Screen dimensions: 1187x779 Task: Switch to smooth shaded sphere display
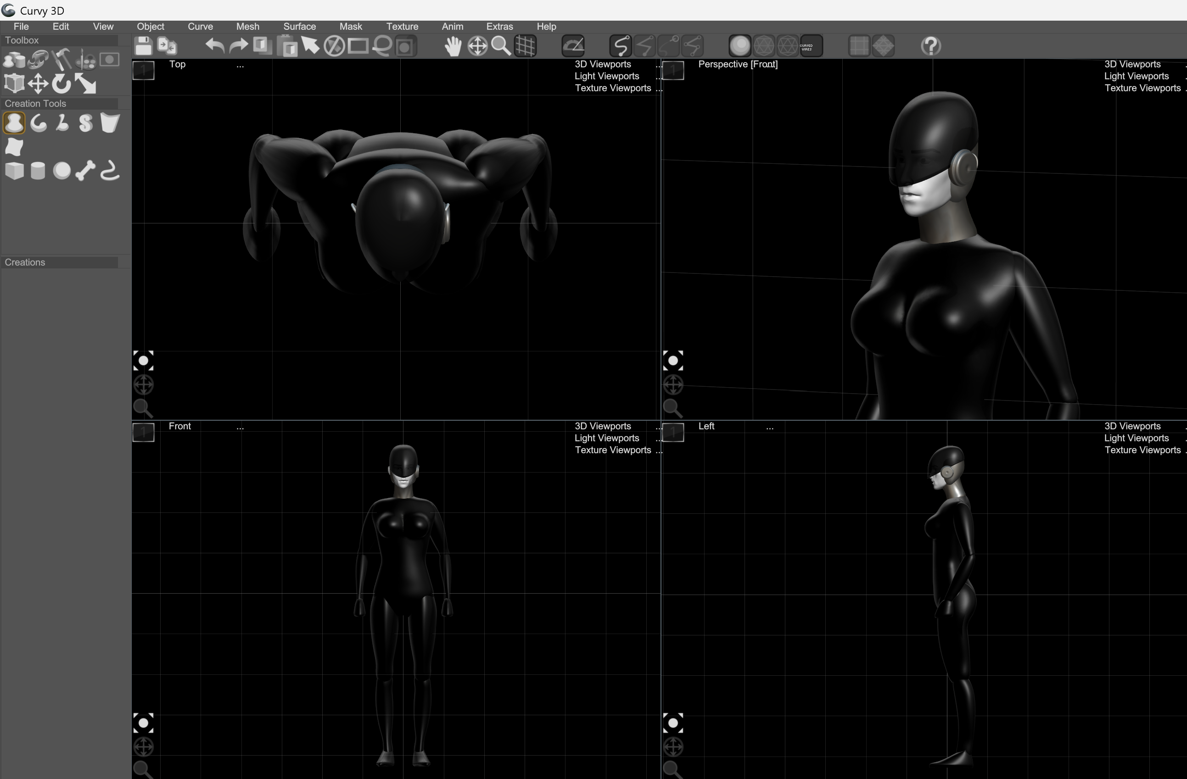740,46
